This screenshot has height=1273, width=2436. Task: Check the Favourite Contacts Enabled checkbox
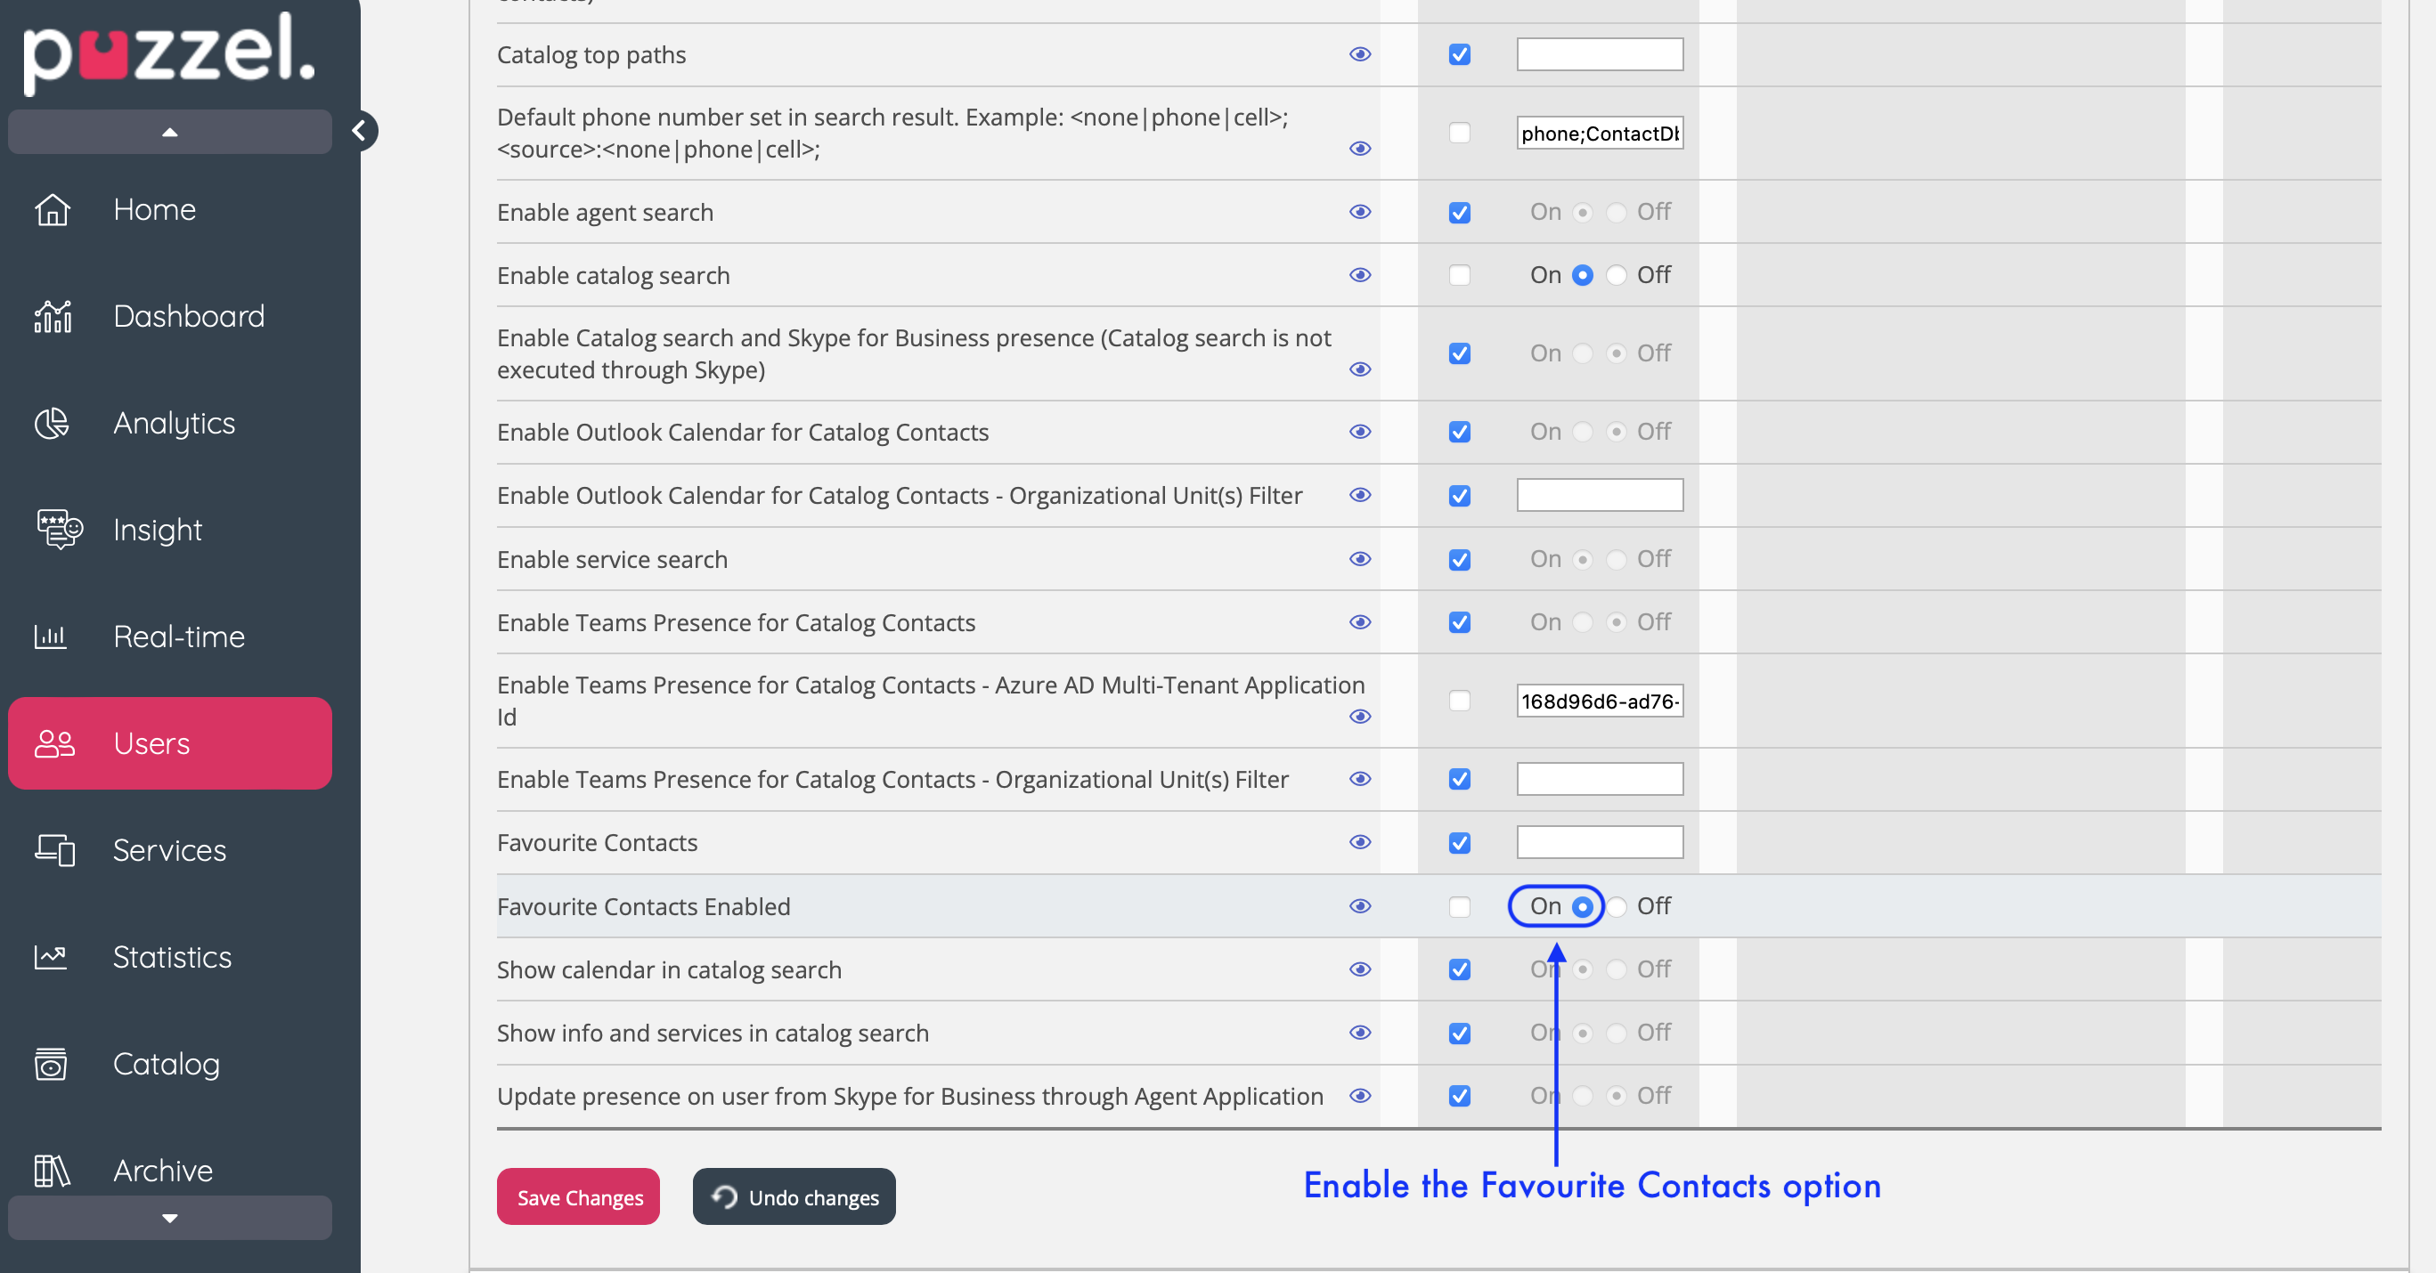pos(1459,906)
